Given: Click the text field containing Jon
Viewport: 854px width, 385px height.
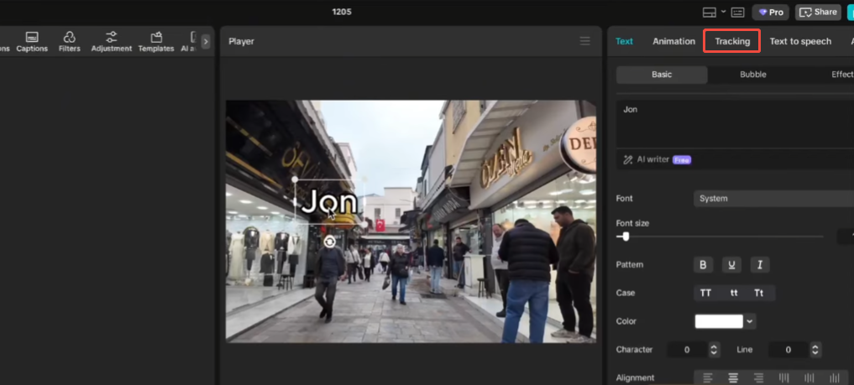Looking at the screenshot, I should tap(735, 124).
